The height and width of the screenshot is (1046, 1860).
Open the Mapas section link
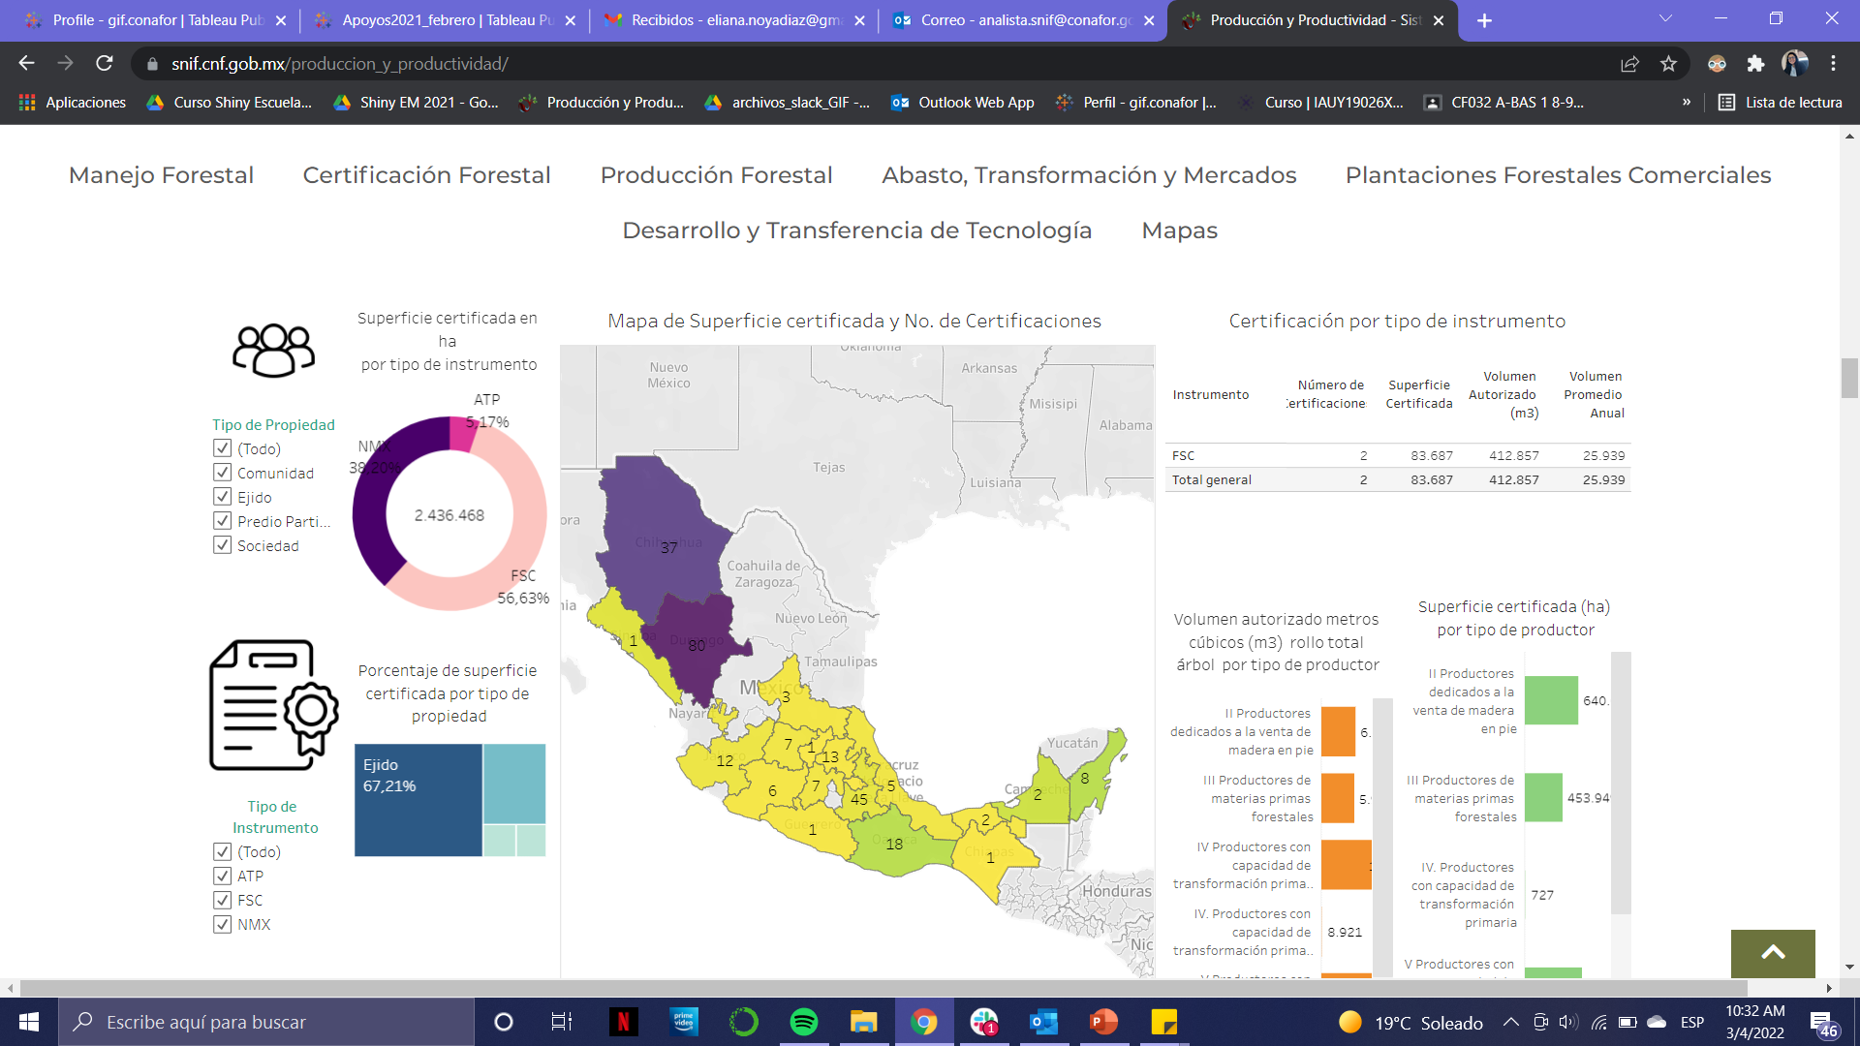1179,231
